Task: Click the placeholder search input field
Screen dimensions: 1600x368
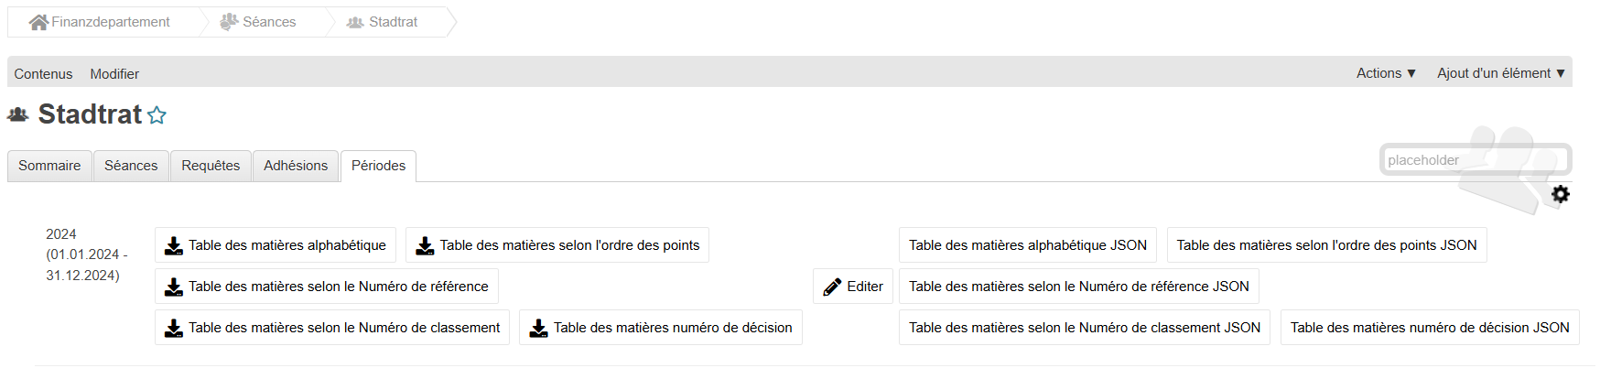Action: click(x=1474, y=160)
